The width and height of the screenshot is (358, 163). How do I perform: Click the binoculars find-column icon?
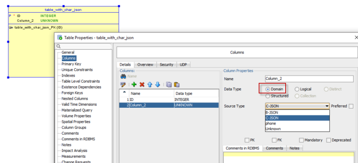123,76
